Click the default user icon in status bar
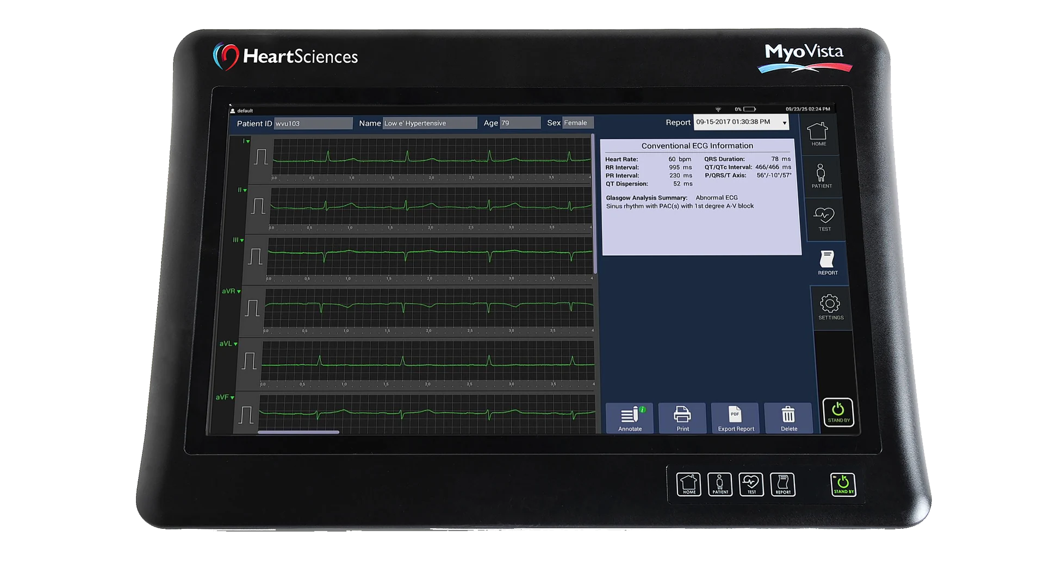 tap(233, 111)
